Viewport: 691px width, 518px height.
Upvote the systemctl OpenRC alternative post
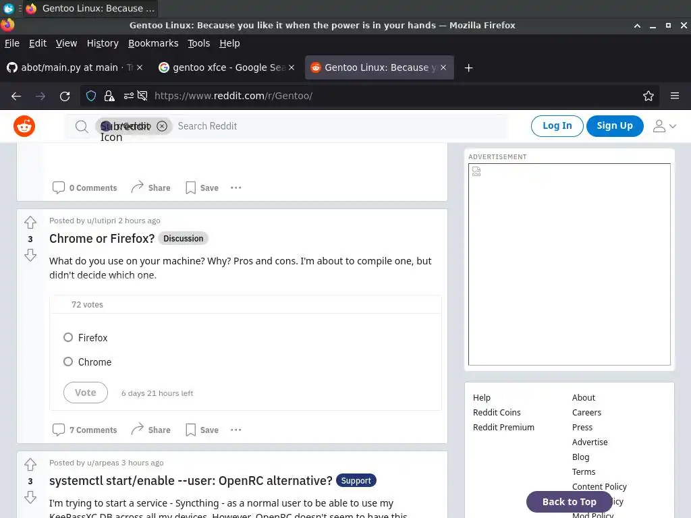point(30,465)
